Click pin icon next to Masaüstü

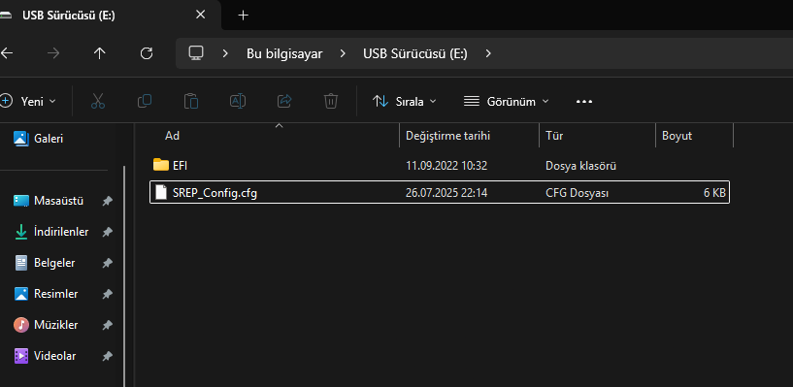click(107, 201)
